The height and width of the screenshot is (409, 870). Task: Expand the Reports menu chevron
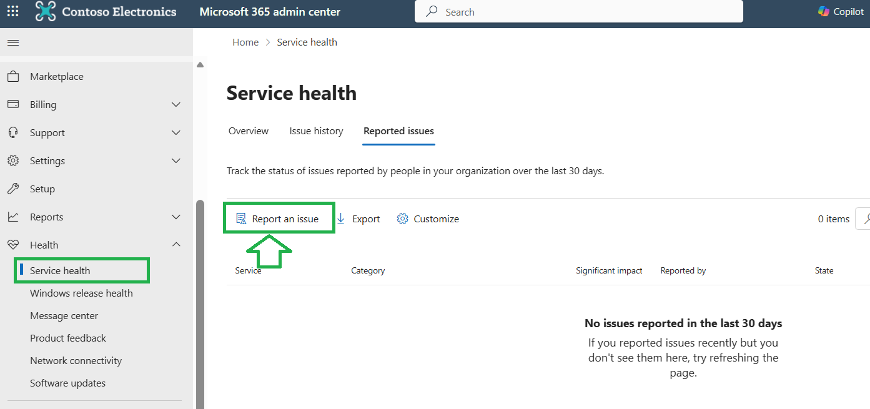(176, 217)
